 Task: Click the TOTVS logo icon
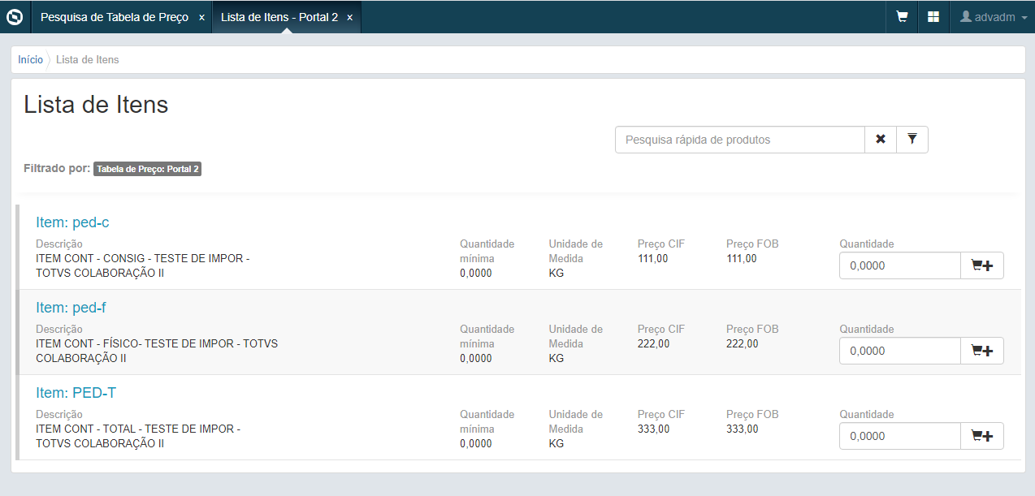15,17
